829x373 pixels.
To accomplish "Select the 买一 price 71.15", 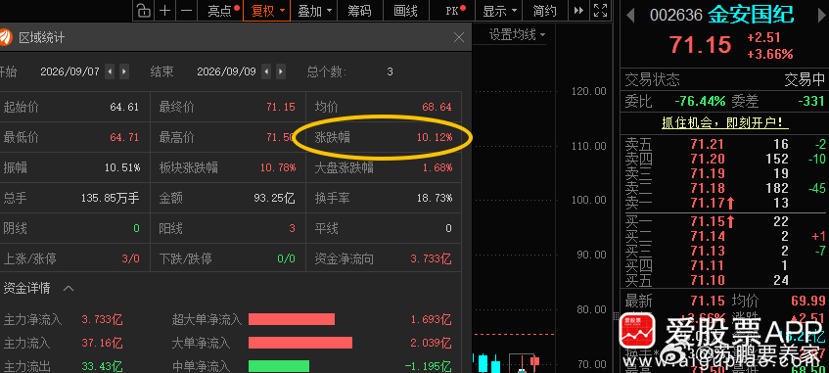I will point(707,221).
